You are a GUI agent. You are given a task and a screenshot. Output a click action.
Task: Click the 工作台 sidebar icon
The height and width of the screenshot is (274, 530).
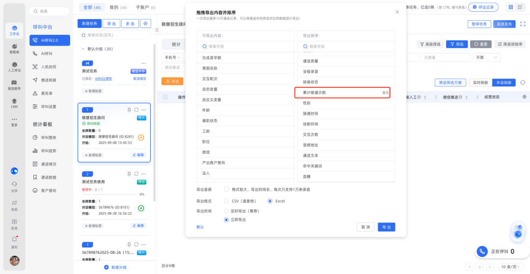tap(14, 30)
